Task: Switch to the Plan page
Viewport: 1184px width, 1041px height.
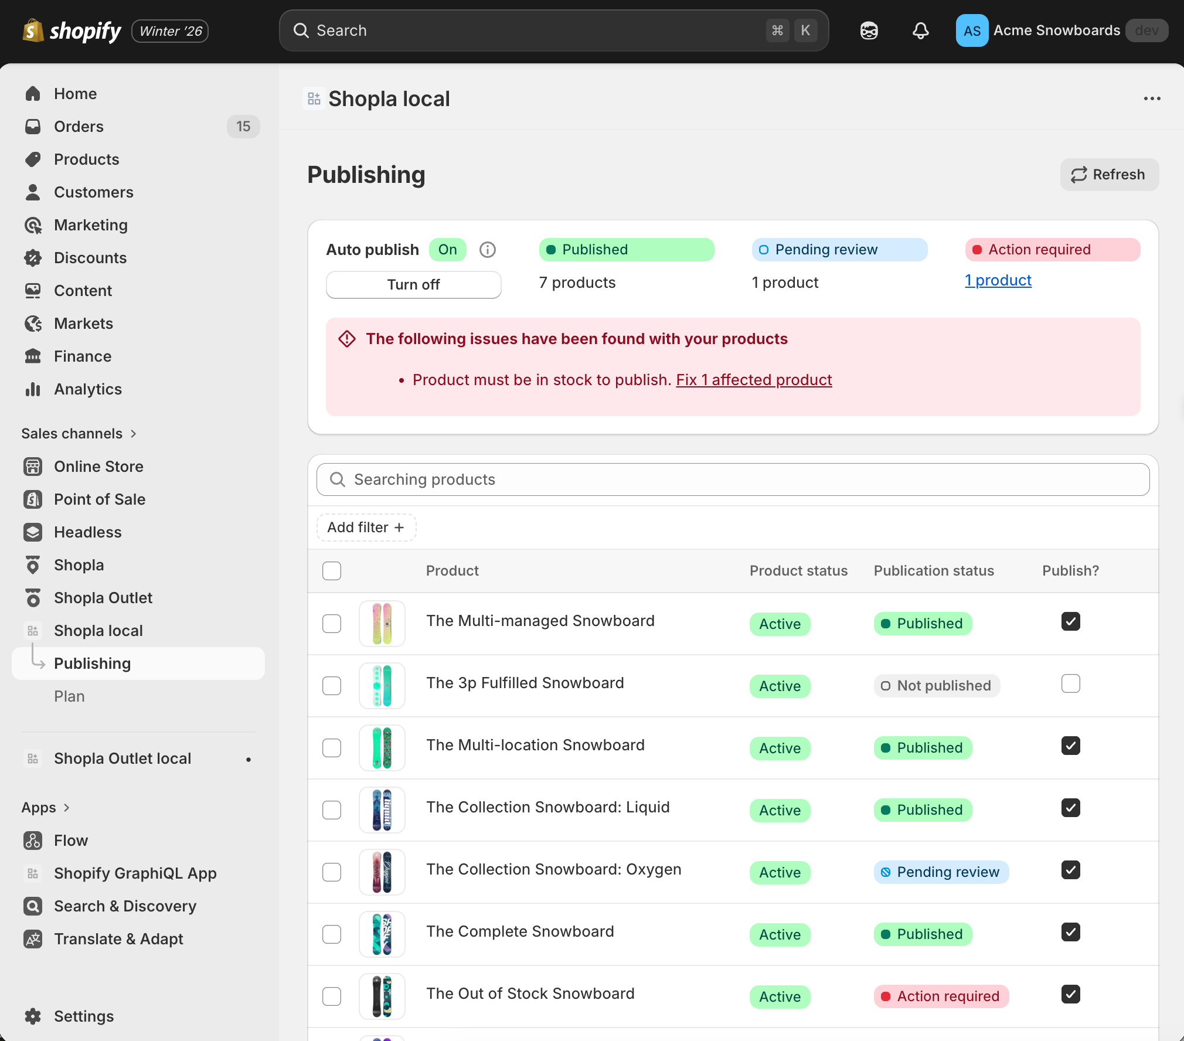Action: (x=70, y=696)
